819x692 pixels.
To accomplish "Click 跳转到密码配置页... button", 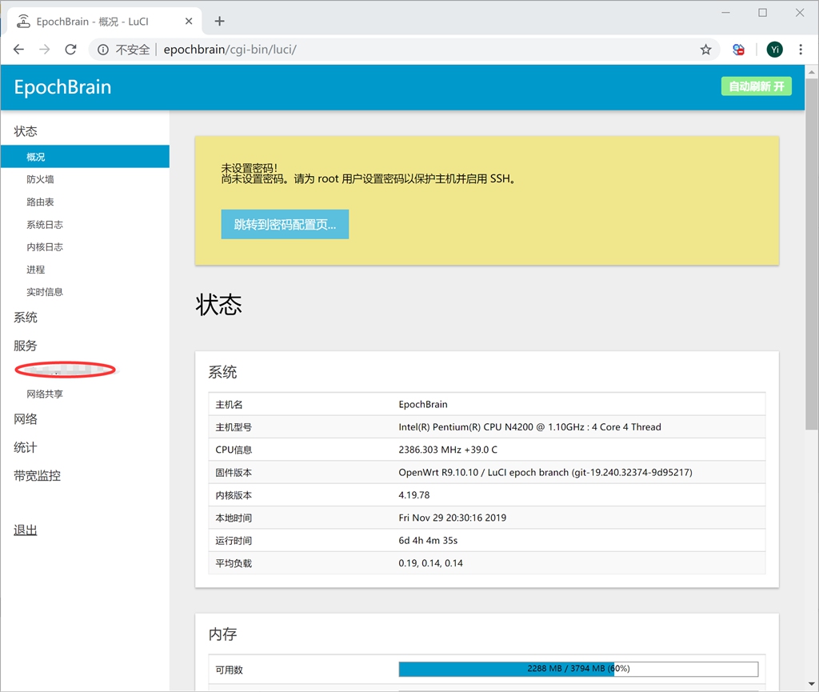I will (285, 224).
